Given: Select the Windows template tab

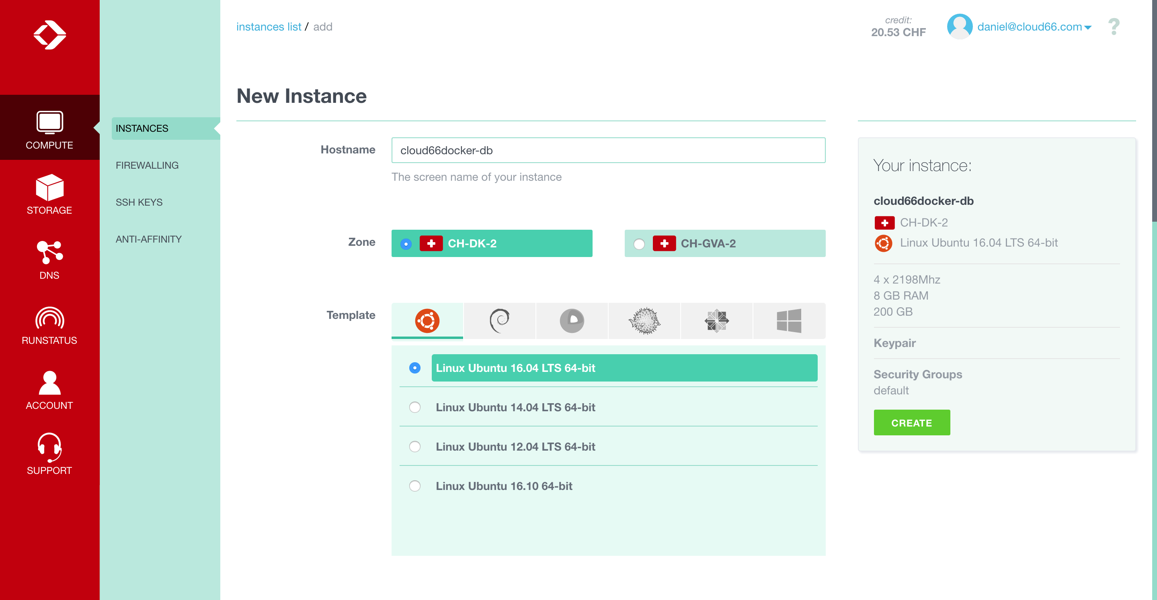Looking at the screenshot, I should coord(789,320).
